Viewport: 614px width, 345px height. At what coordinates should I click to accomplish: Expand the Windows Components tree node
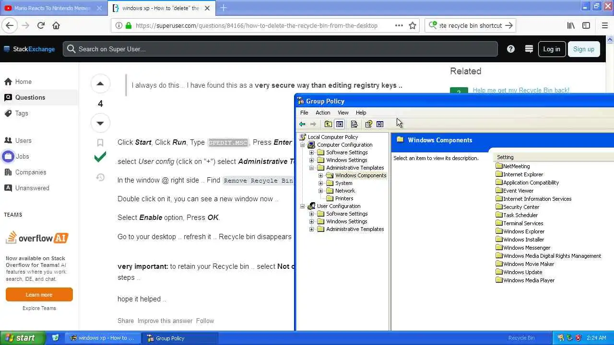coord(321,175)
